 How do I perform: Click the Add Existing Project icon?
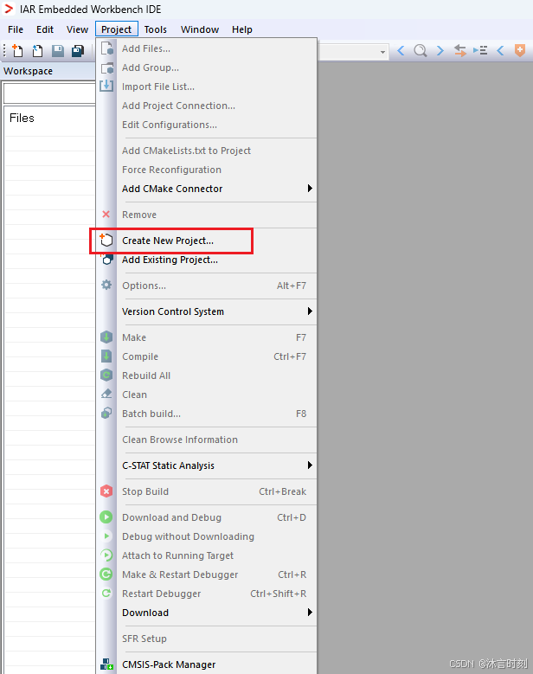(x=106, y=260)
